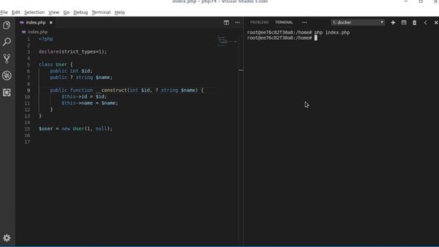Viewport: 439px width, 247px height.
Task: Click the panel position chevron icon
Action: pos(425,23)
